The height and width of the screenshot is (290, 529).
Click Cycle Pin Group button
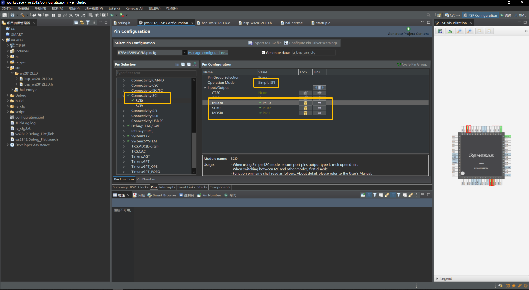pos(412,64)
